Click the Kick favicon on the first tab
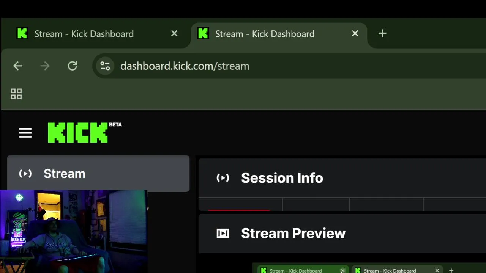Image resolution: width=486 pixels, height=273 pixels. point(22,34)
